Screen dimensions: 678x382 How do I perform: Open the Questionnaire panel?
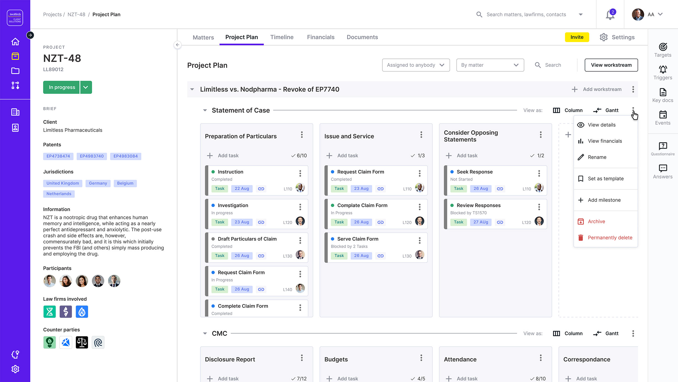click(x=663, y=149)
